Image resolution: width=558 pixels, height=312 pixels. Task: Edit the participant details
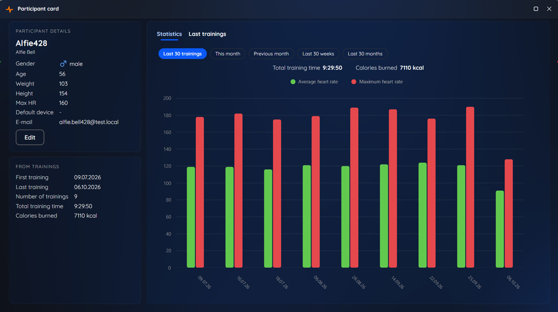pyautogui.click(x=30, y=137)
